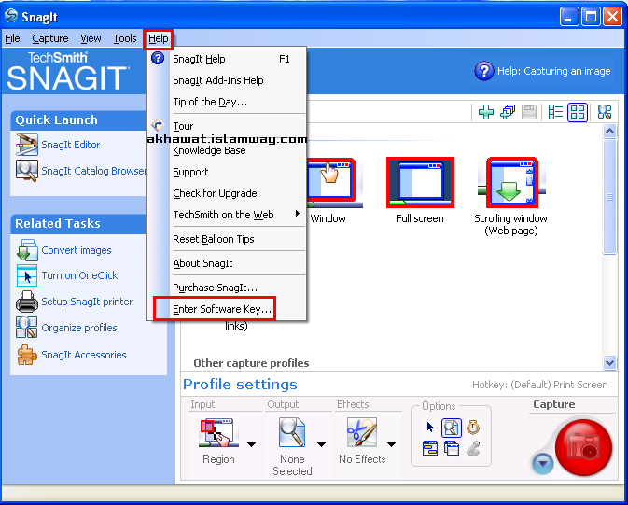Switch profiles to list view
The height and width of the screenshot is (505, 628).
[555, 112]
